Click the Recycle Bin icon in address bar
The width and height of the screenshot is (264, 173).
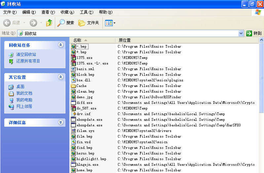[x=20, y=33]
